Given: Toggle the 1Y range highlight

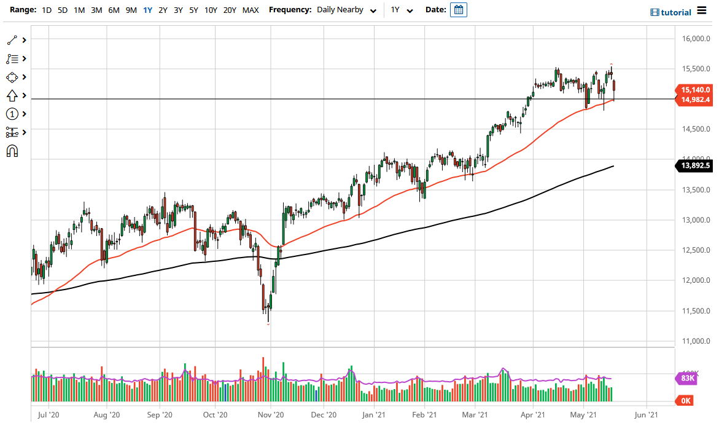Looking at the screenshot, I should coord(147,10).
